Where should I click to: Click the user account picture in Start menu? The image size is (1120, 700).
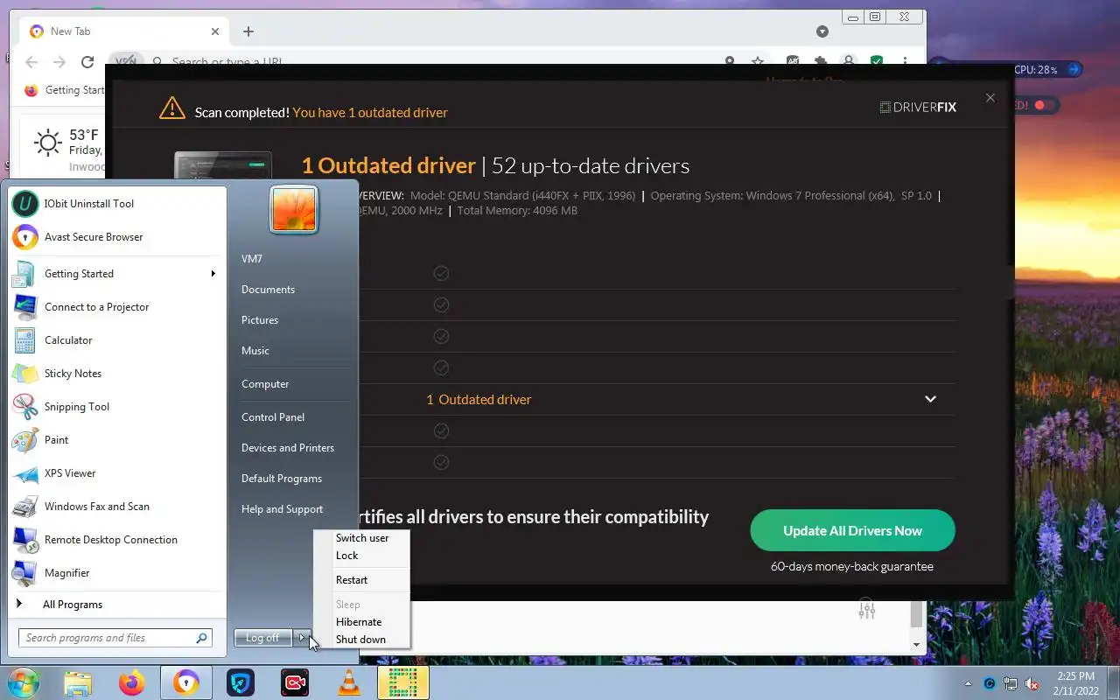pyautogui.click(x=294, y=209)
